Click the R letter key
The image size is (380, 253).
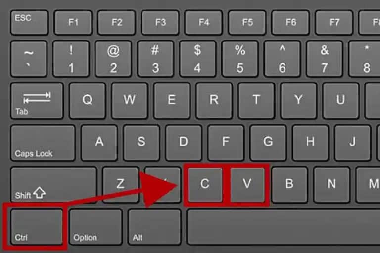click(x=214, y=101)
